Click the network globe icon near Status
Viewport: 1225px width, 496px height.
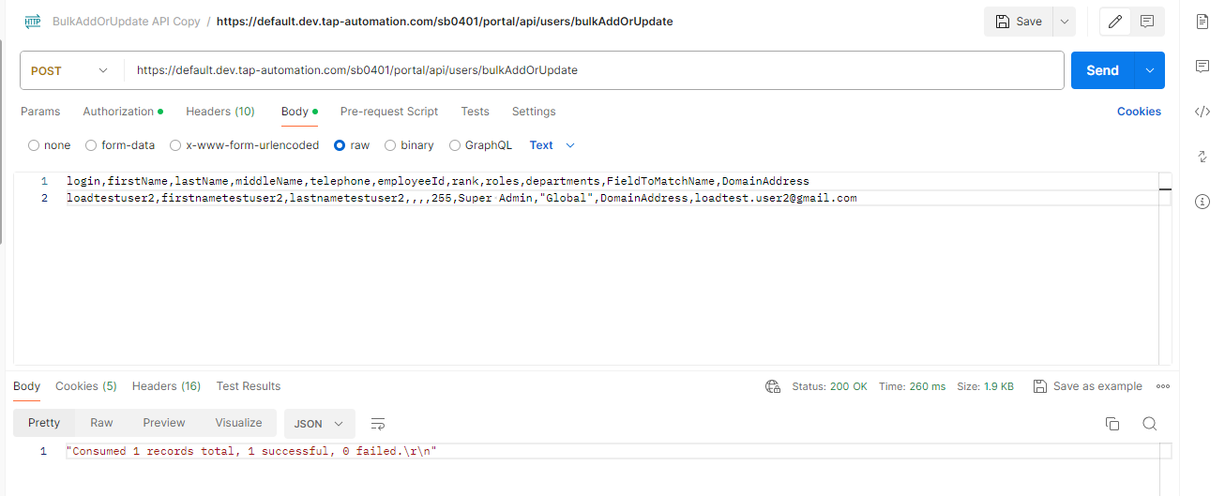pyautogui.click(x=773, y=386)
